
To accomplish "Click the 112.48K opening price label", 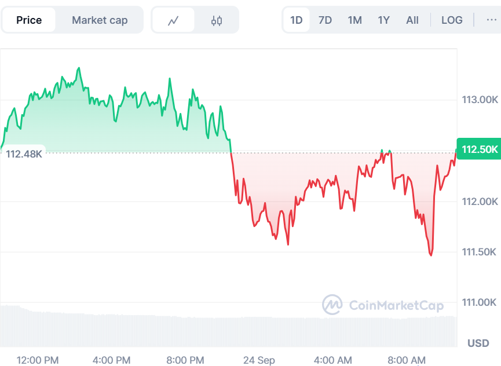I will click(x=24, y=154).
